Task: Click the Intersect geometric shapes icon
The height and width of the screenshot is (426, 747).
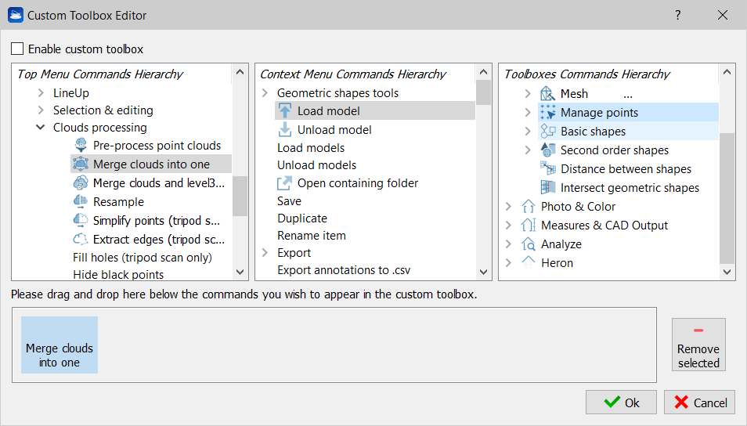Action: click(x=548, y=187)
